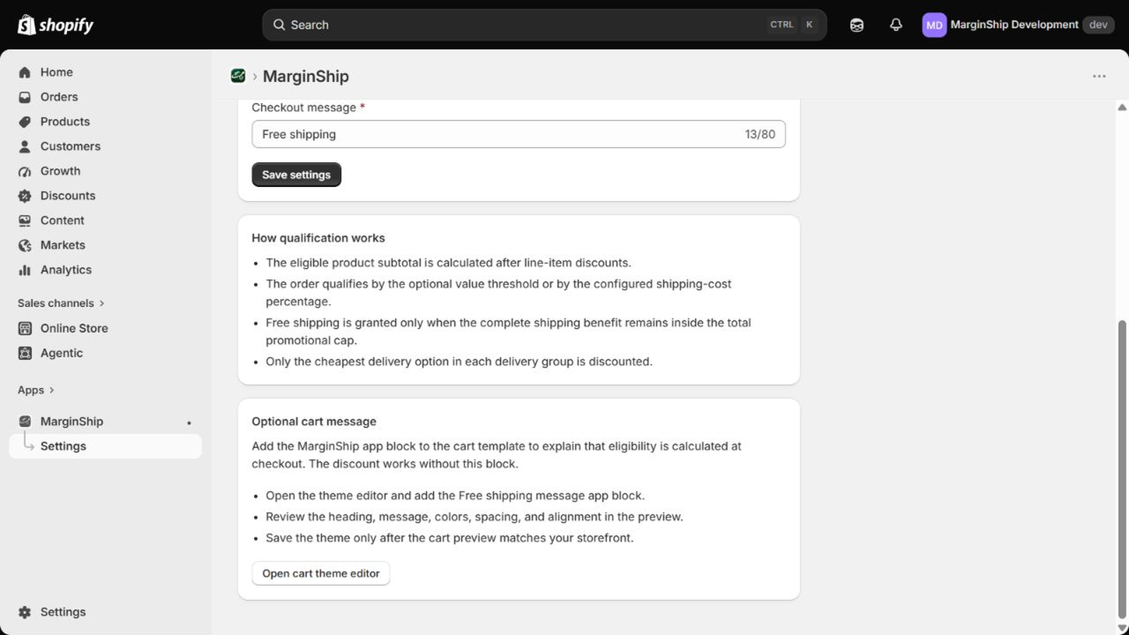Click the Discounts icon in sidebar
1129x635 pixels.
click(x=25, y=195)
